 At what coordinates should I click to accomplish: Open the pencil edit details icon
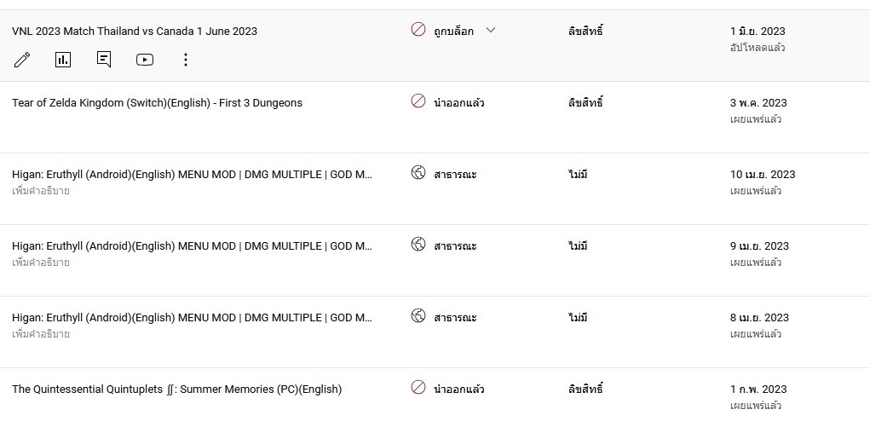tap(21, 60)
